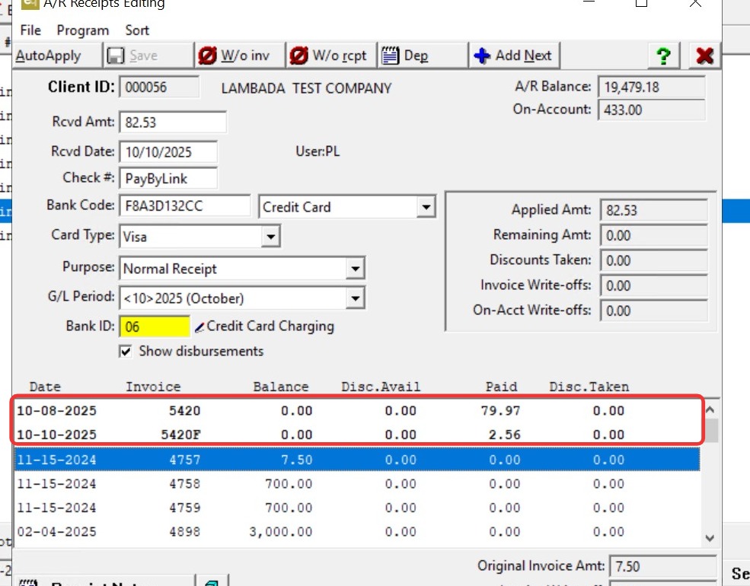Click the Credit Card Charging label
Image resolution: width=750 pixels, height=586 pixels.
[x=270, y=326]
